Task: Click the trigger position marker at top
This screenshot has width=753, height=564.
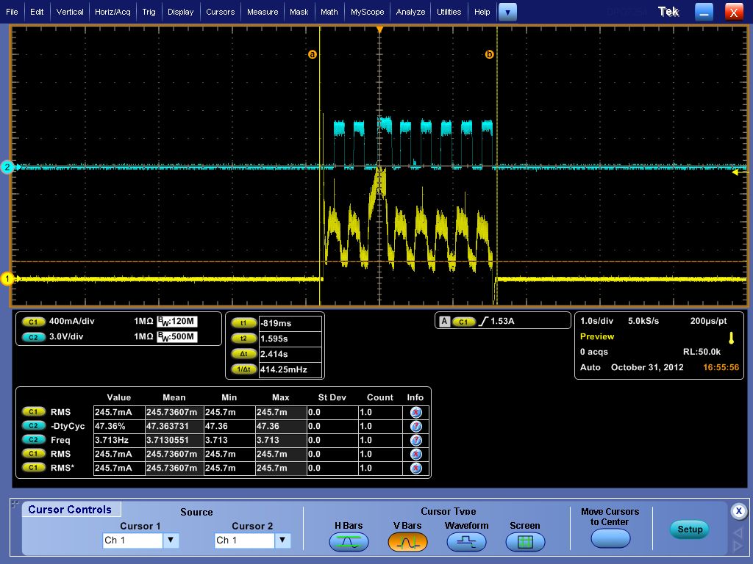Action: click(x=379, y=30)
